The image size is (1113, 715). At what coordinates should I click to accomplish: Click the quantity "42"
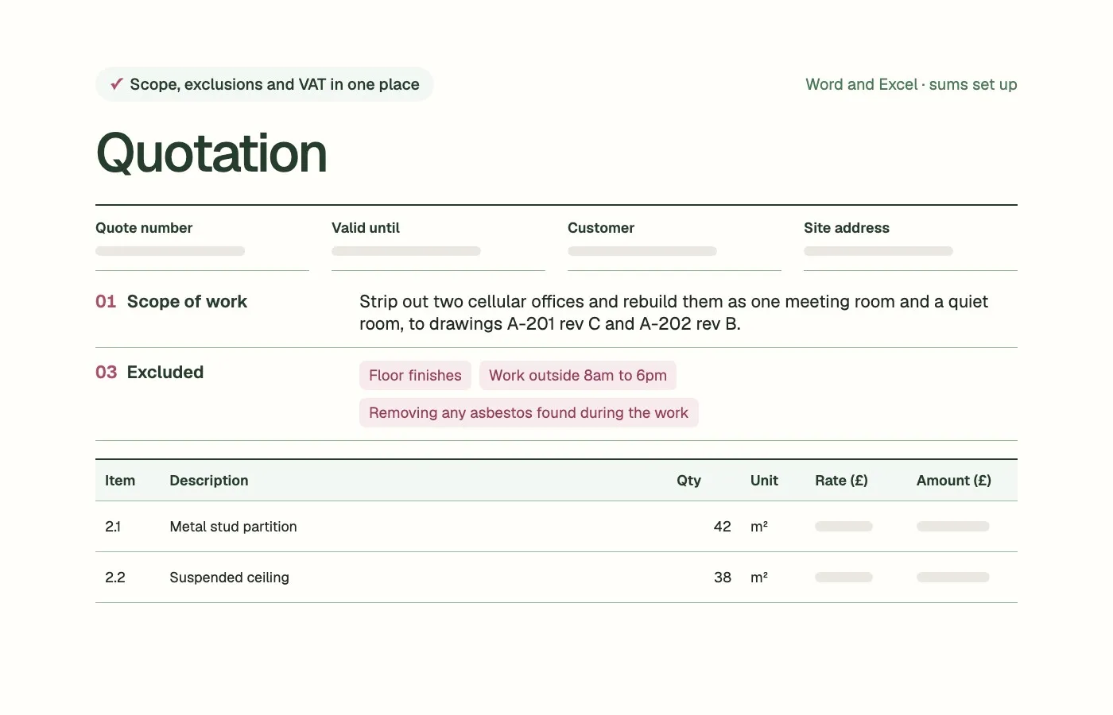[722, 527]
